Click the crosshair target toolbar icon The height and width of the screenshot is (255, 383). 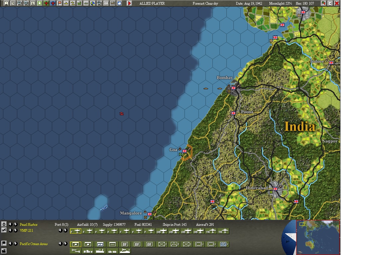point(99,3)
